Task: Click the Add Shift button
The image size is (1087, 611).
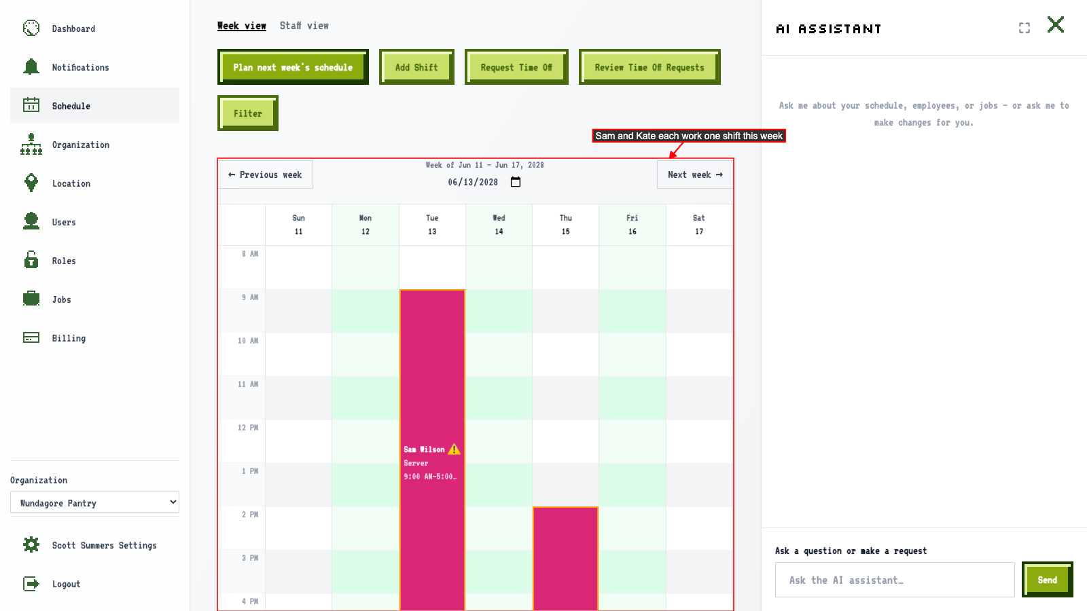Action: coord(416,67)
